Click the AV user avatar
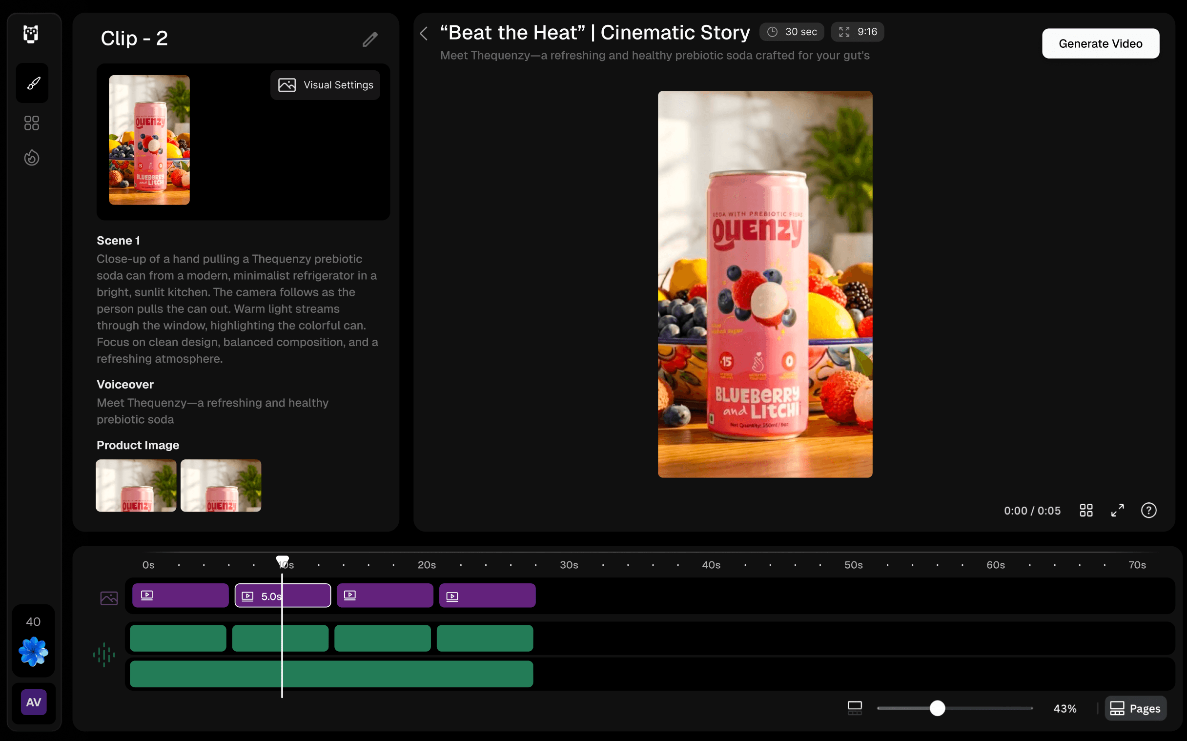Image resolution: width=1187 pixels, height=741 pixels. [x=33, y=702]
